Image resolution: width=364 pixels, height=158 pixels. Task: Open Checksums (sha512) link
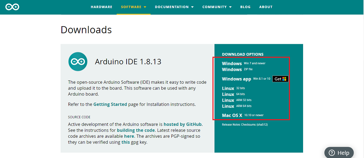point(255,125)
